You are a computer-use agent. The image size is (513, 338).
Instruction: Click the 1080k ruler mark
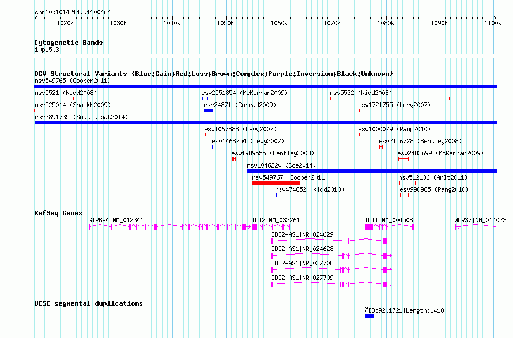tap(386, 23)
